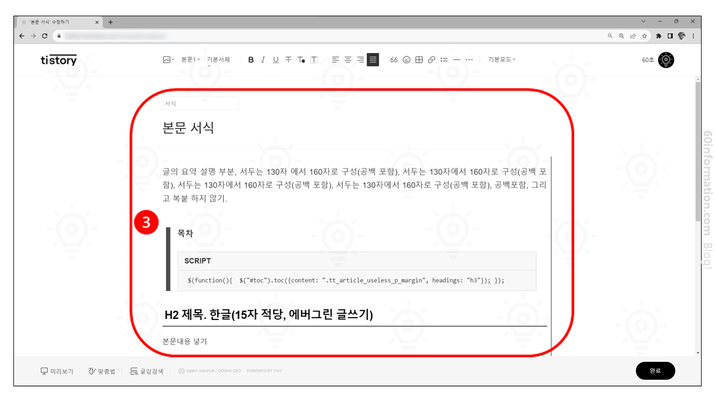
Task: Open the image attachment menu
Action: coord(168,60)
